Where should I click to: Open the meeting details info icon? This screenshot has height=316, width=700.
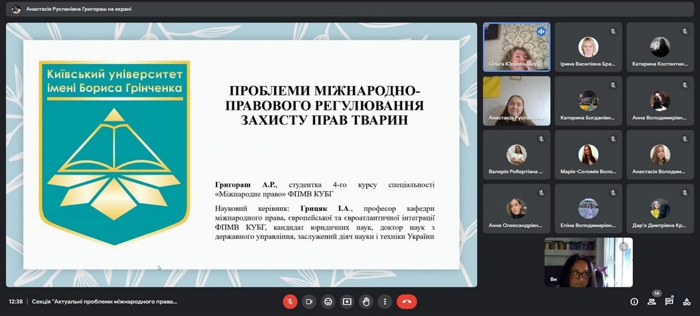tap(634, 302)
